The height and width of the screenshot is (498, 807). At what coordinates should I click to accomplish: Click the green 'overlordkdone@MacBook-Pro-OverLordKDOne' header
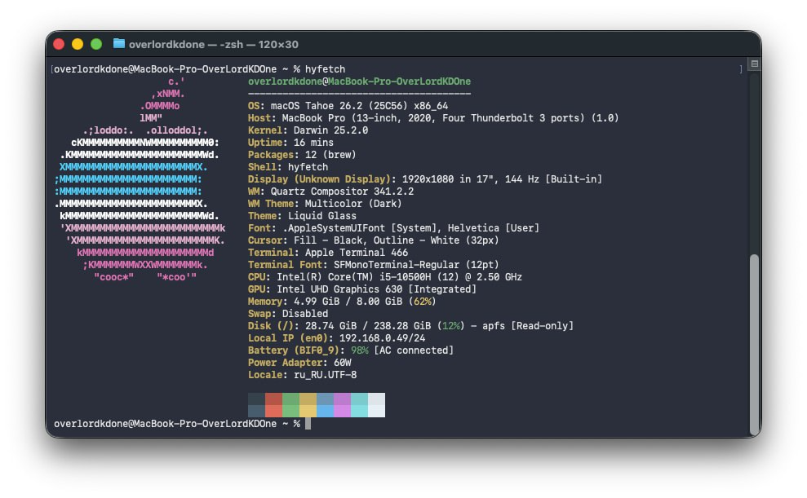(359, 82)
